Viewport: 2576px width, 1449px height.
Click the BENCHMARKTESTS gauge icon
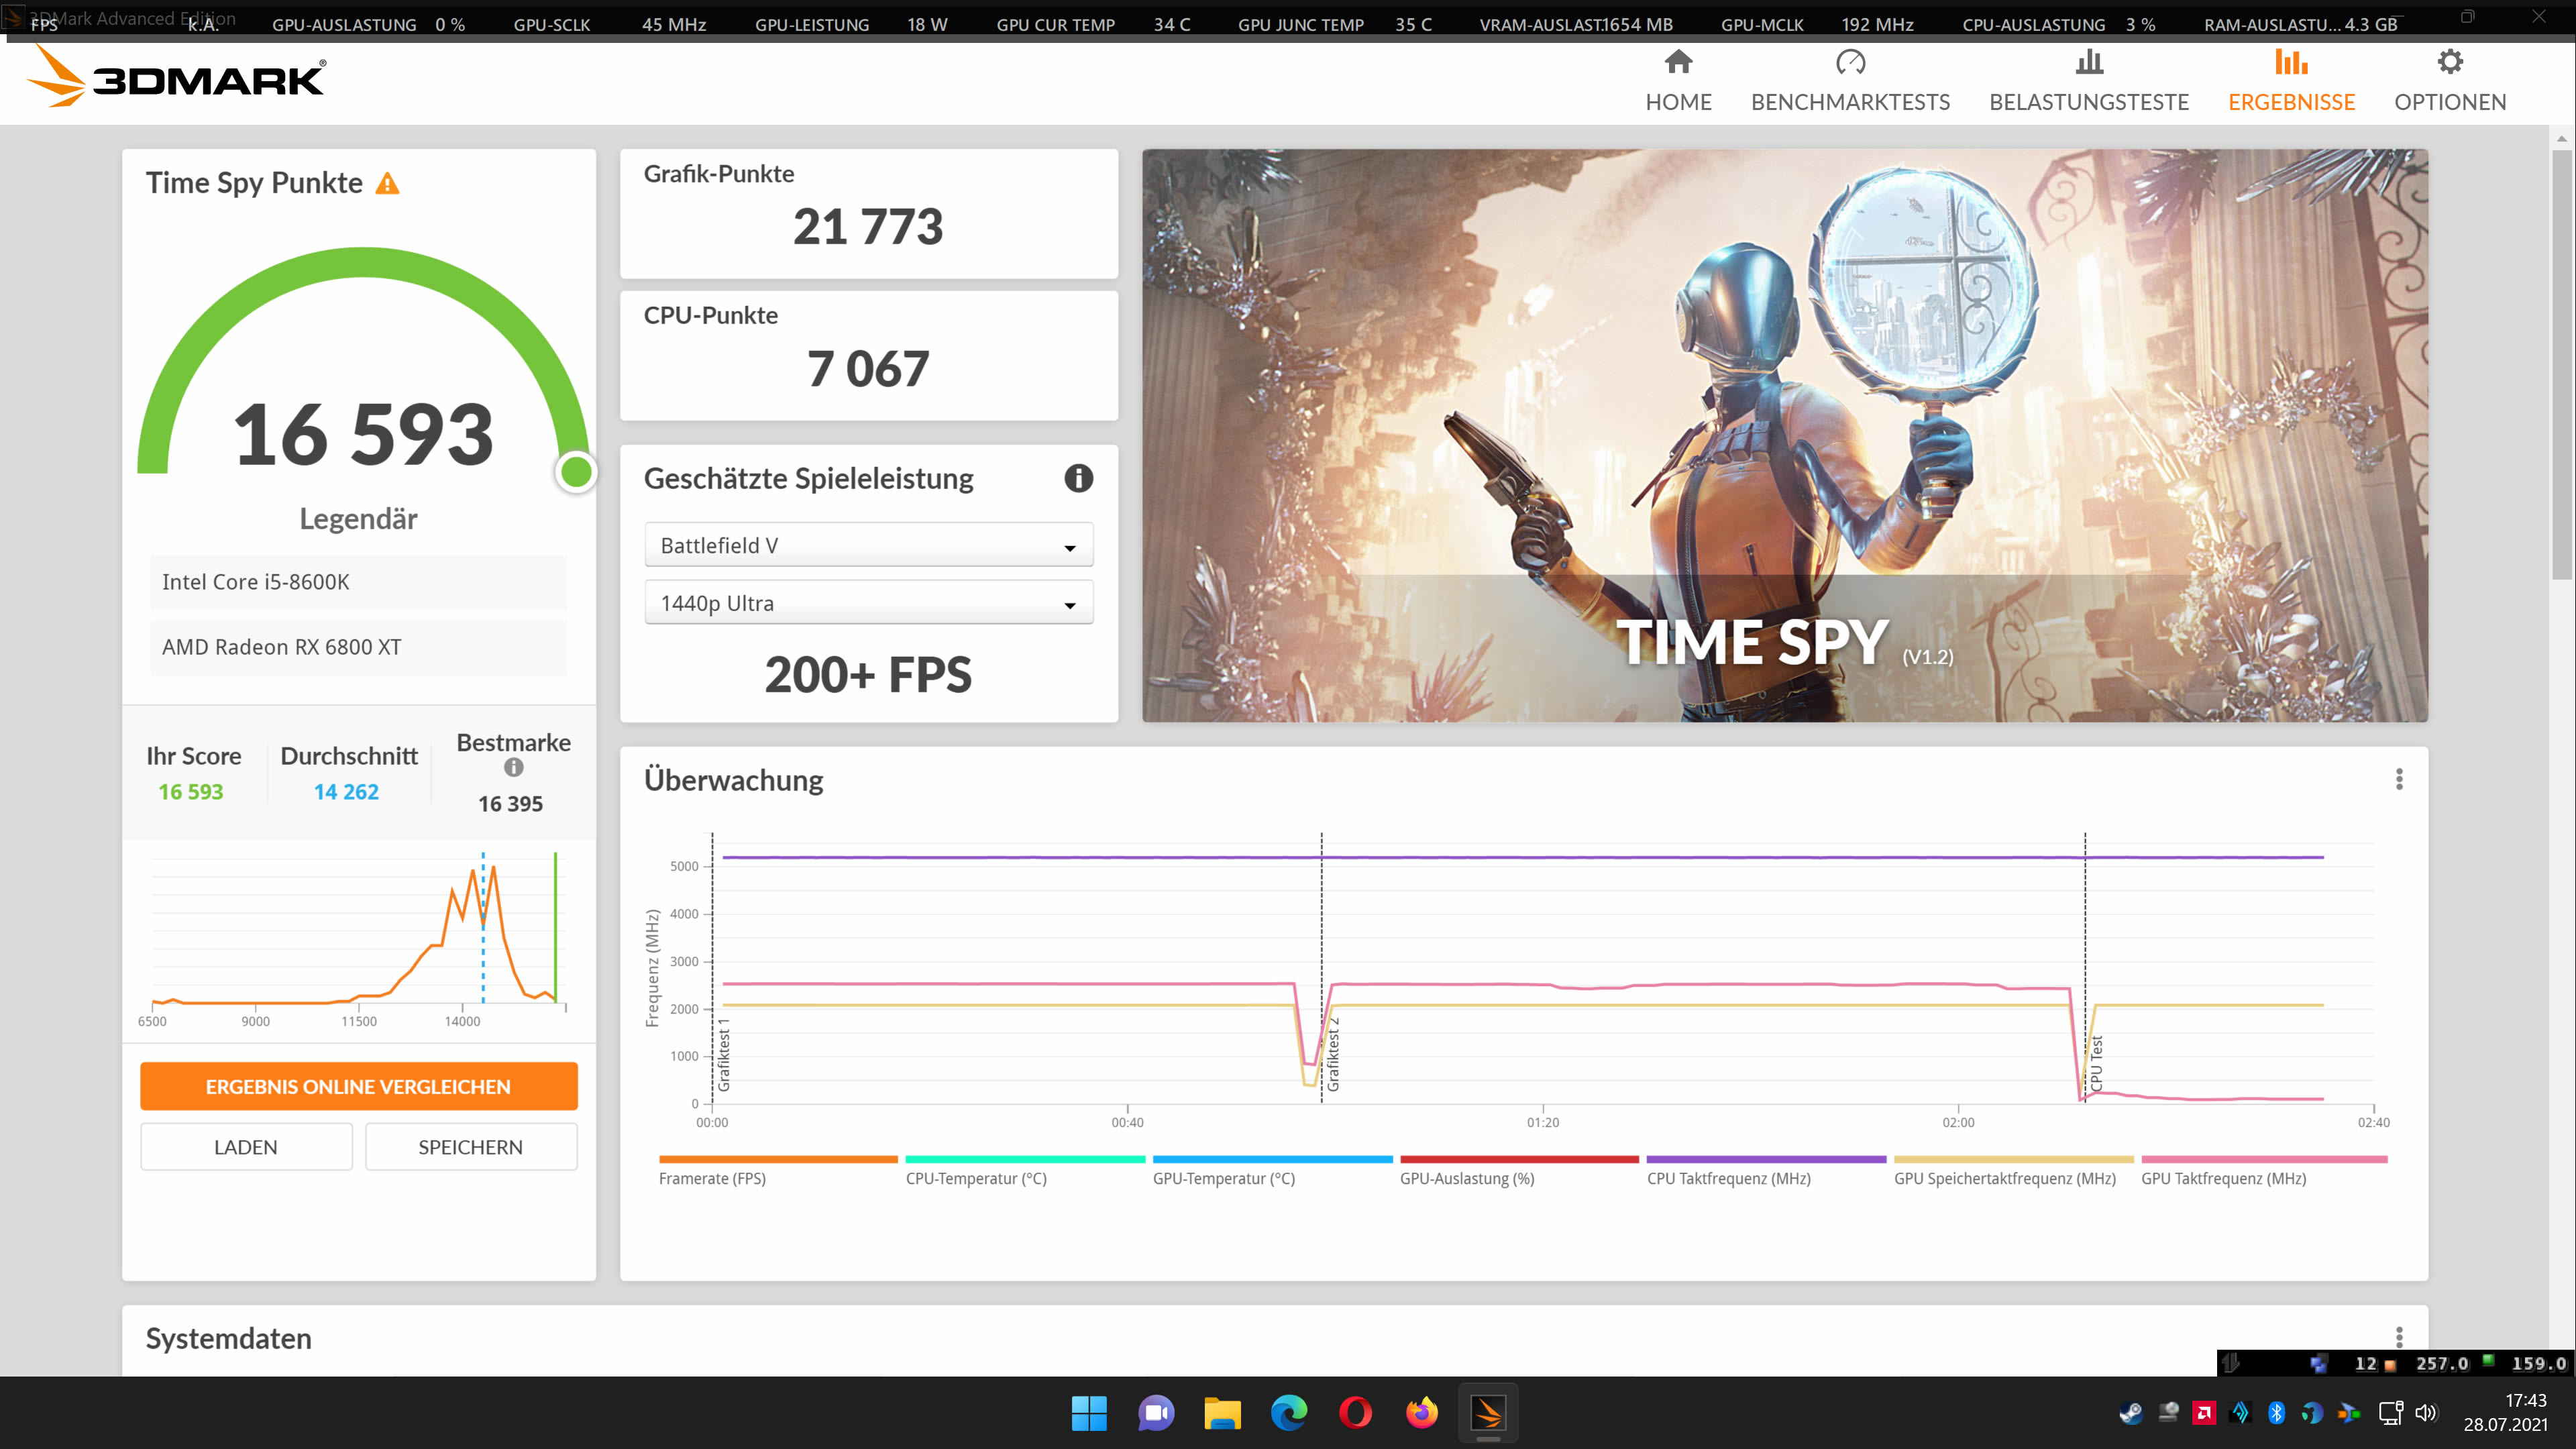point(1850,62)
